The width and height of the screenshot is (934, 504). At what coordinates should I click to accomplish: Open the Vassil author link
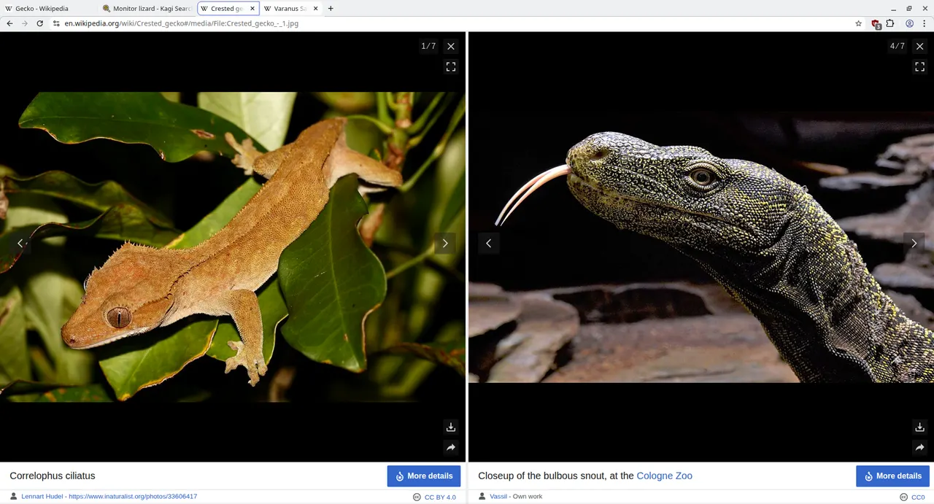pos(498,497)
